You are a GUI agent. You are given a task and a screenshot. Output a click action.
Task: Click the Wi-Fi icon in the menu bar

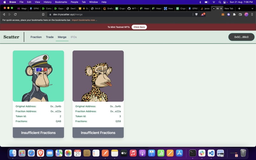214,2
